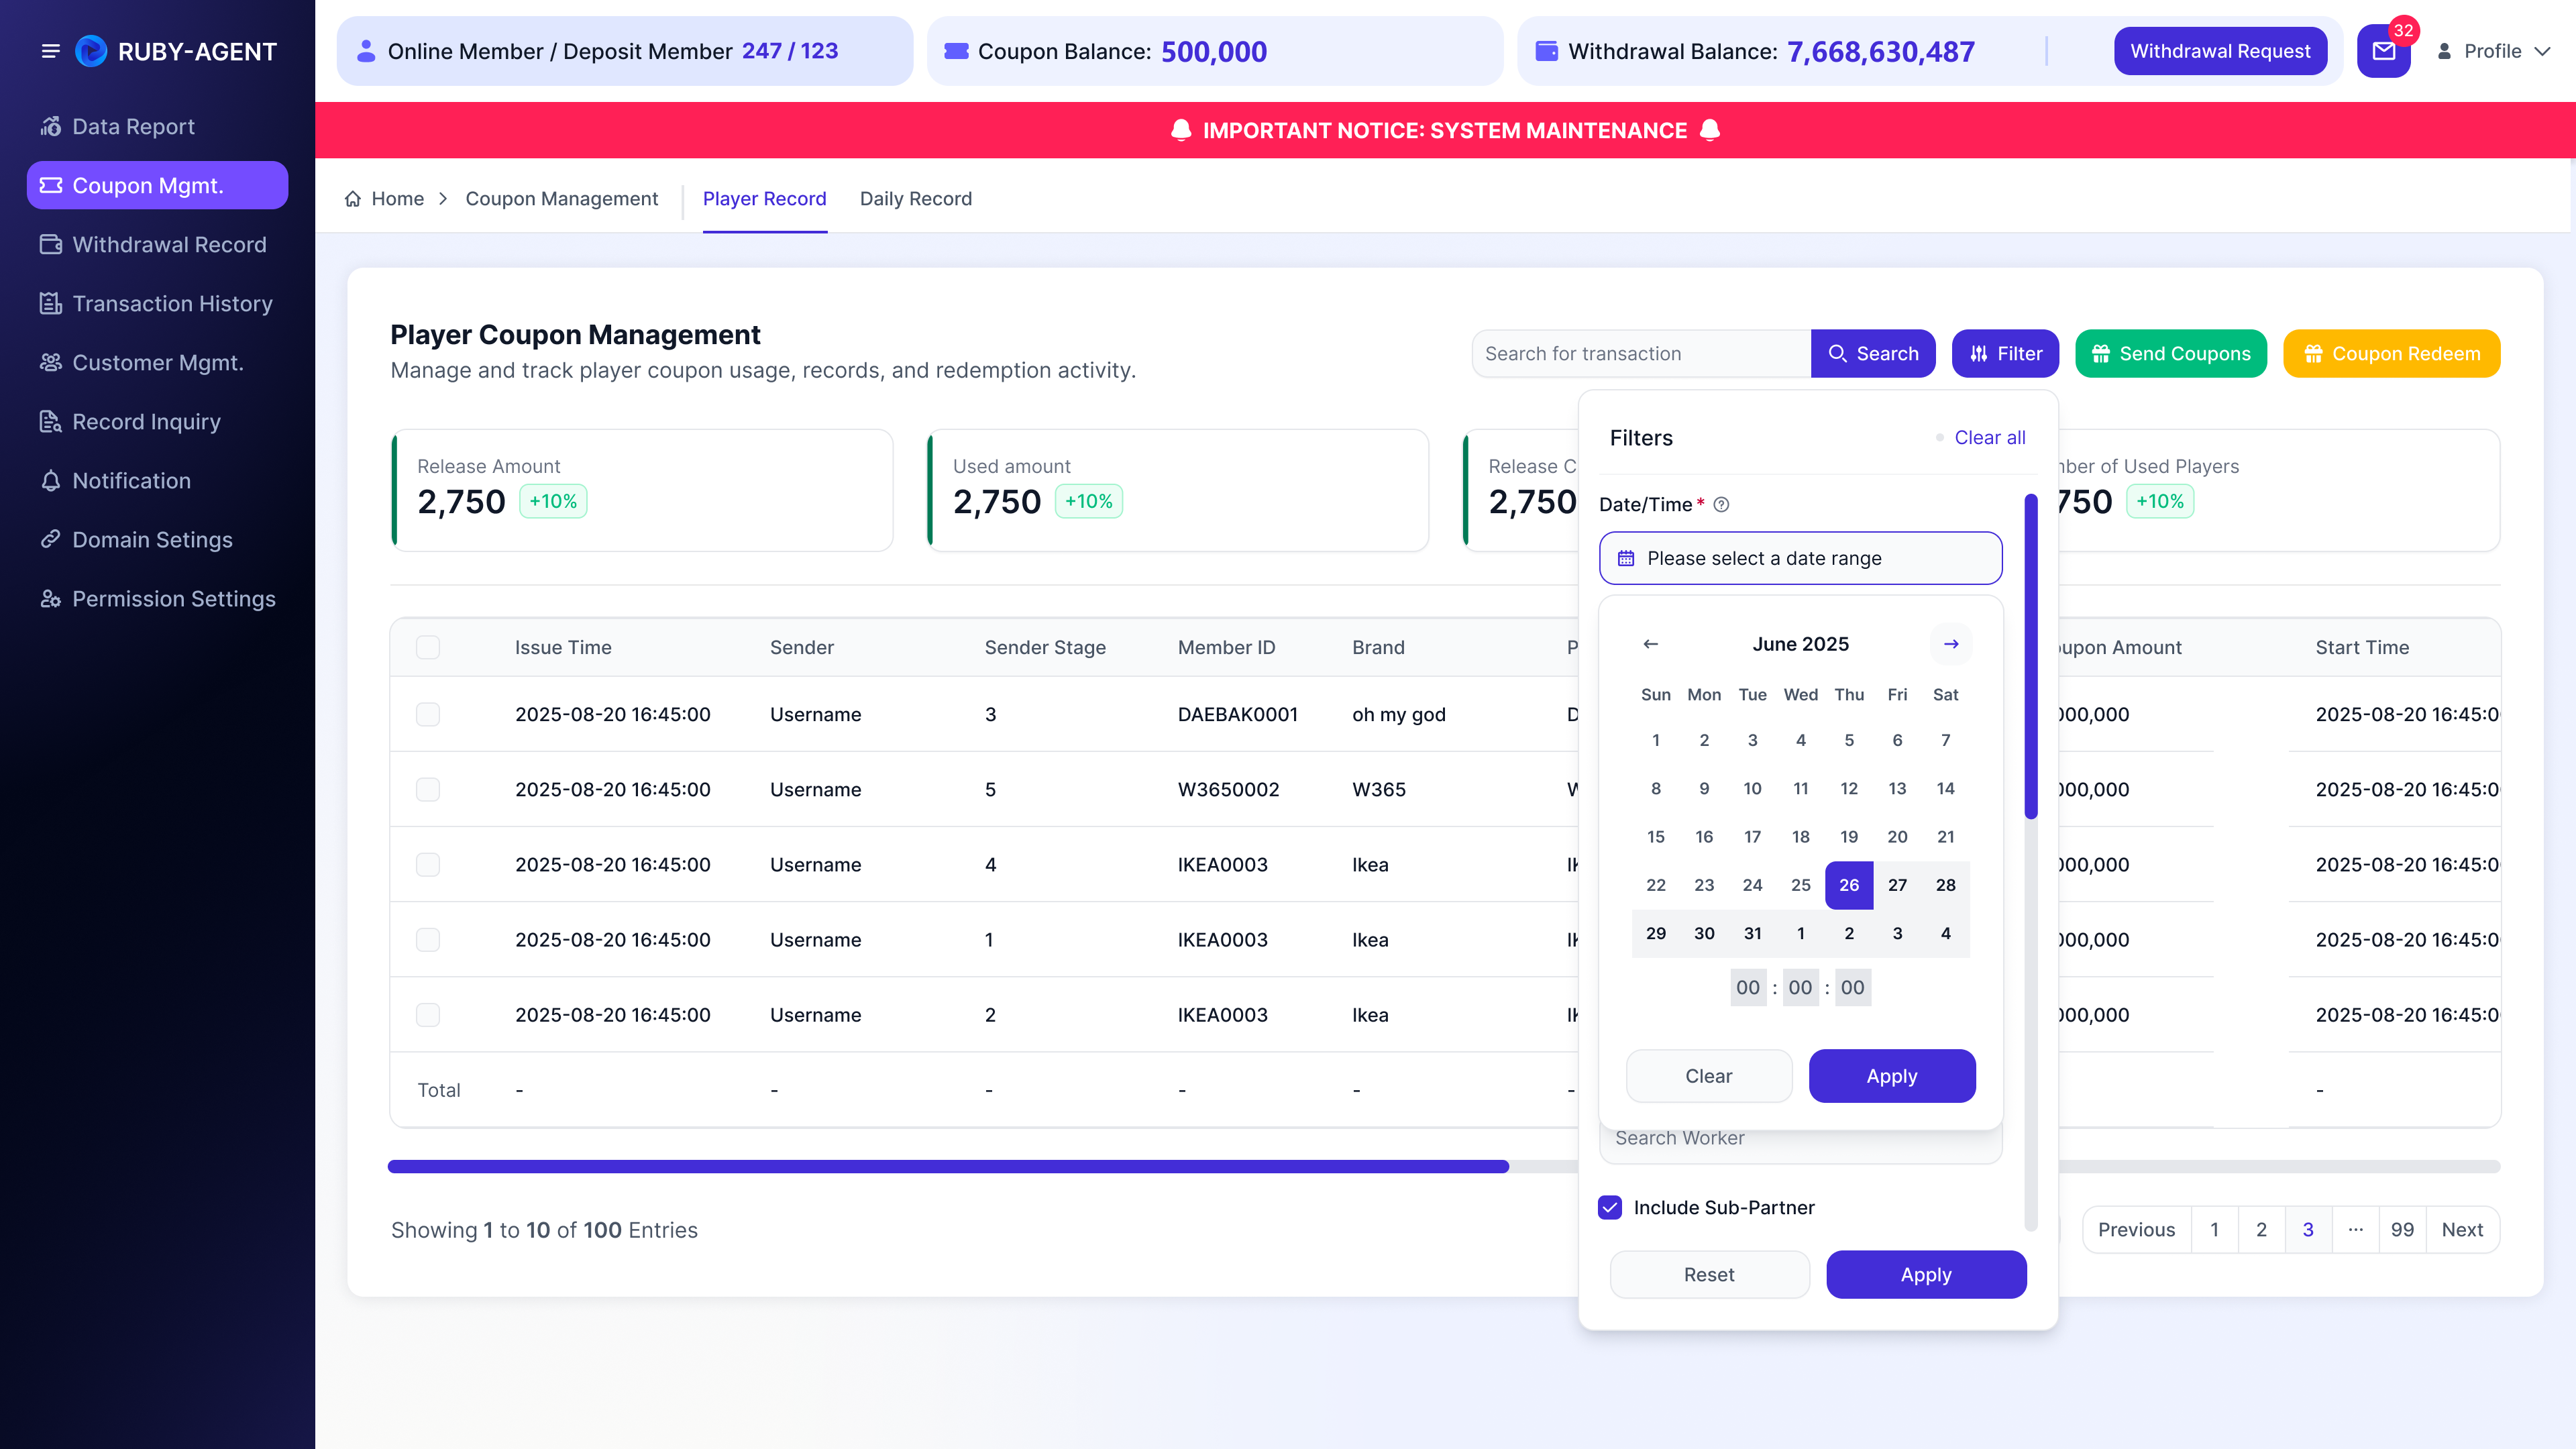The image size is (2576, 1449).
Task: Open mail inbox with 32 badge
Action: 2384,51
